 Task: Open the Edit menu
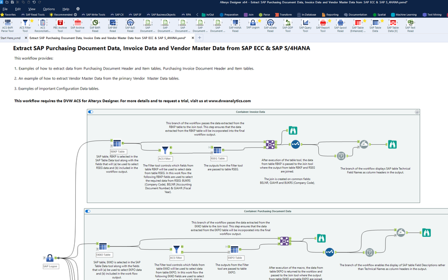pos(18,9)
